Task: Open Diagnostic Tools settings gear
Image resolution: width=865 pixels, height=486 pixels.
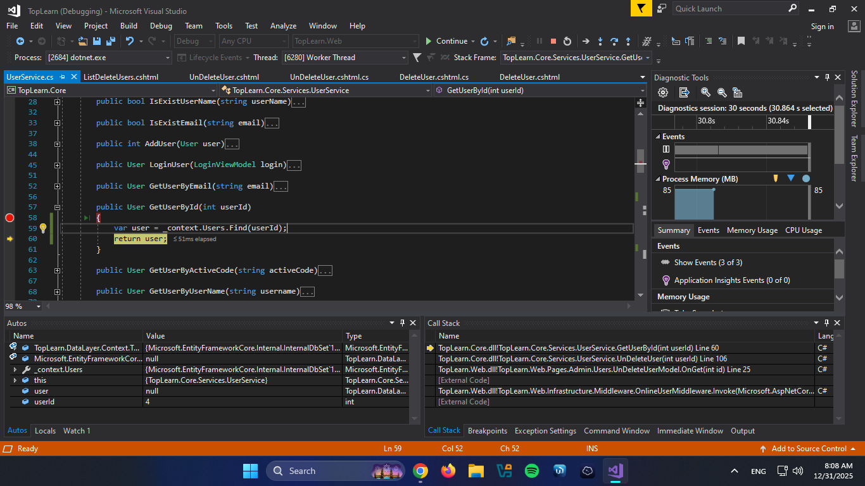Action: tap(663, 92)
